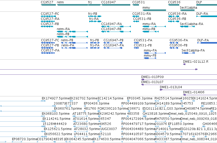217x143 pixels.
Task: Select the CG9536-PB protein glyph
Action: 174,48
